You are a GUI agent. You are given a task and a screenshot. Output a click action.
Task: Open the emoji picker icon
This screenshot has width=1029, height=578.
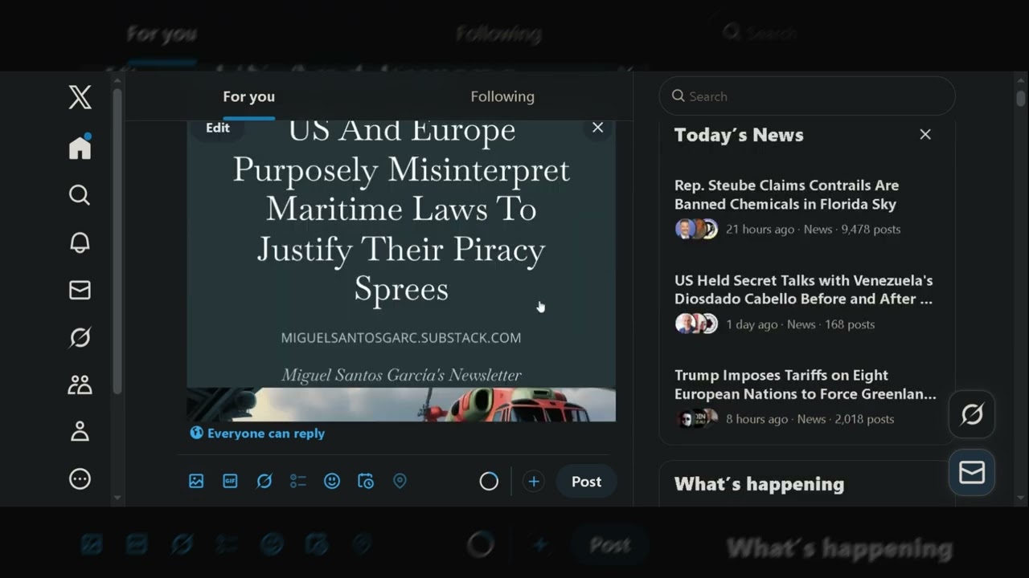click(332, 481)
